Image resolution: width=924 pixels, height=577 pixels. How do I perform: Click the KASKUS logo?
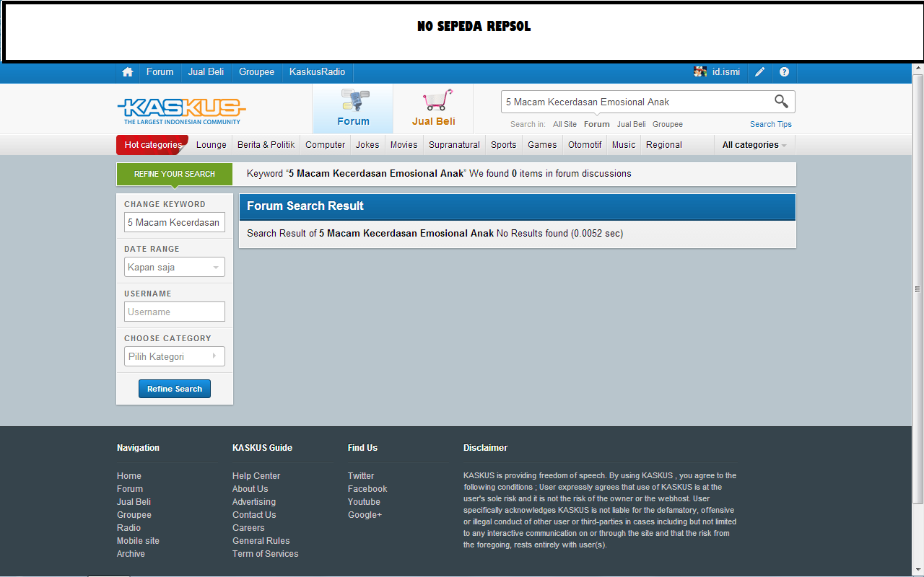[182, 110]
